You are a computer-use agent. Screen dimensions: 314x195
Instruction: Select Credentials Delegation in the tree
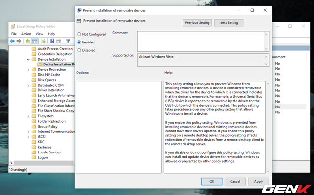click(55, 54)
